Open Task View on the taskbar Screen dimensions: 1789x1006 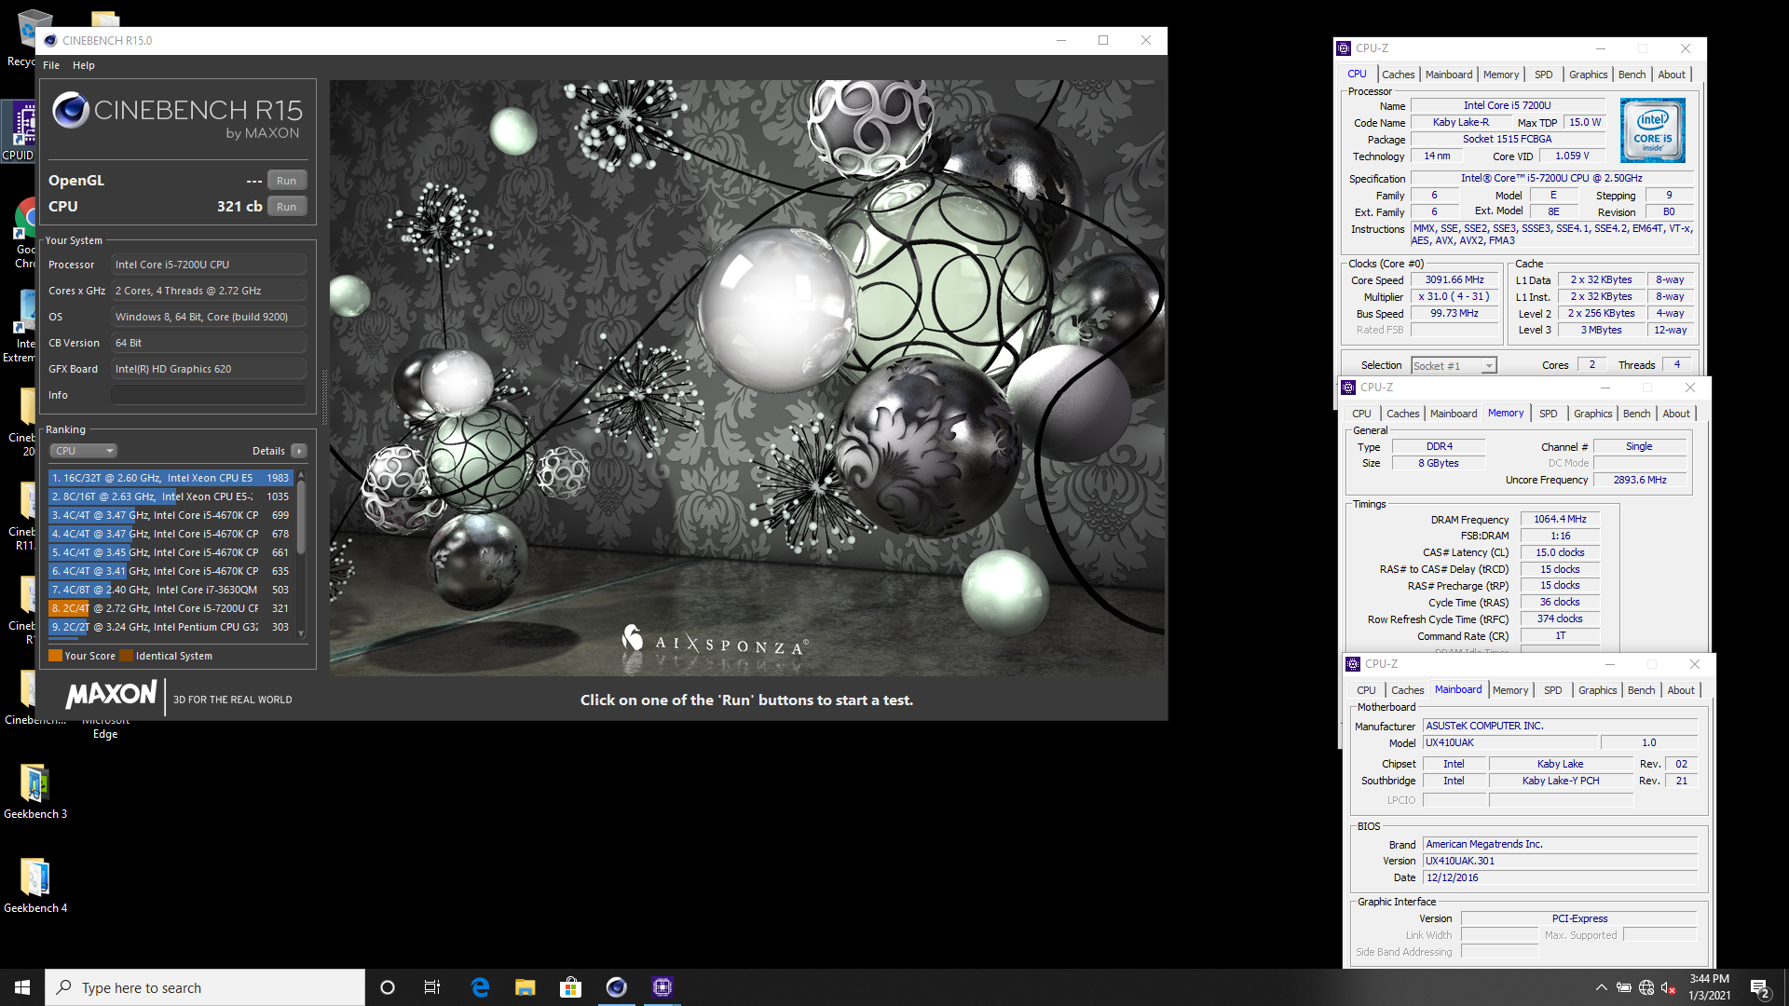[x=432, y=987]
